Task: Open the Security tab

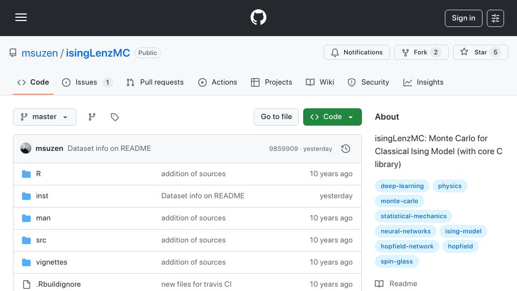Action: click(368, 82)
